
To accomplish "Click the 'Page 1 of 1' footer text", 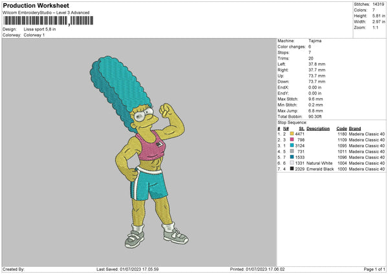I will click(374, 269).
